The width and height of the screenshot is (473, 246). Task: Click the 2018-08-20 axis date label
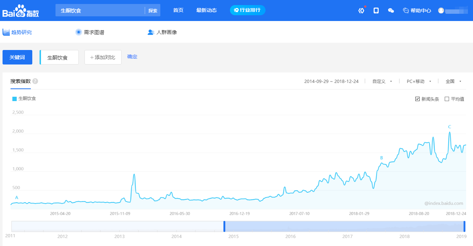point(419,214)
